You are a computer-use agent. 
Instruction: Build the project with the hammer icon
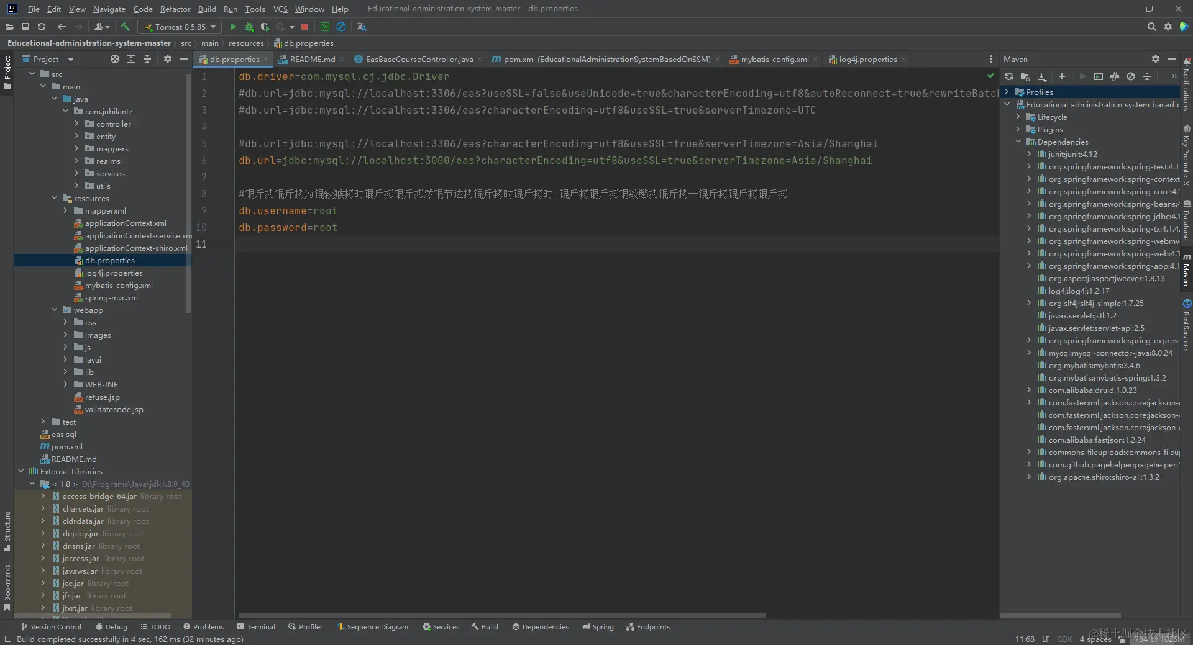[x=125, y=27]
